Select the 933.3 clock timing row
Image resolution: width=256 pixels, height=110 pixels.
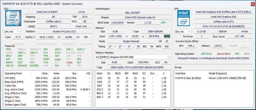[133, 90]
